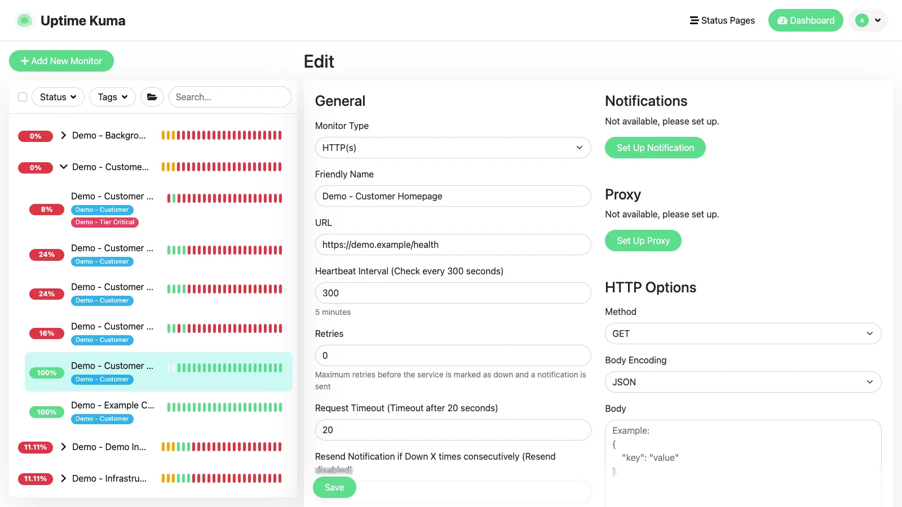Expand the Demo - Backgro... group
The height and width of the screenshot is (507, 902).
64,135
